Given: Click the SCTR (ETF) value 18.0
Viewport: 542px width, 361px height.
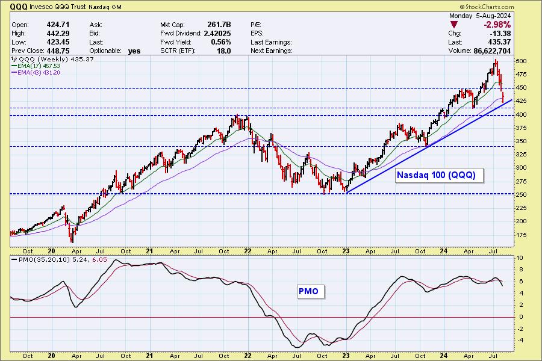Looking at the screenshot, I should pyautogui.click(x=223, y=51).
